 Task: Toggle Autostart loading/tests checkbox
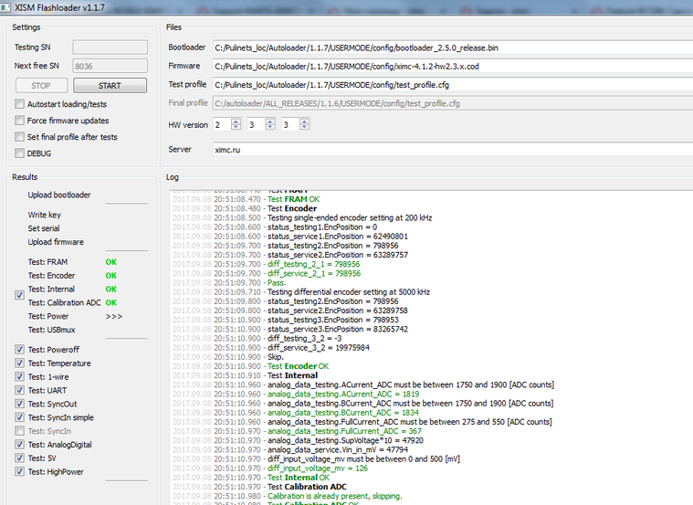(19, 104)
